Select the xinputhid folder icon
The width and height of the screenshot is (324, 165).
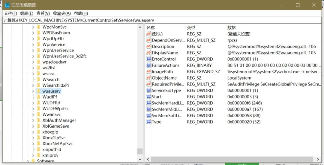[38, 149]
